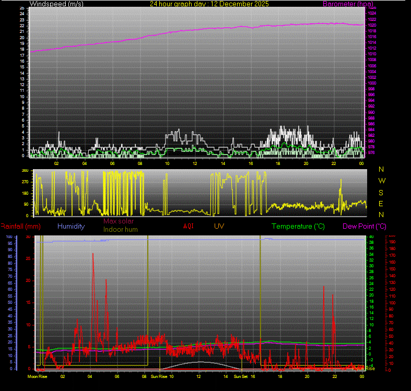This screenshot has width=411, height=391.
Task: Click the Moon Rise marker label
Action: 38,376
